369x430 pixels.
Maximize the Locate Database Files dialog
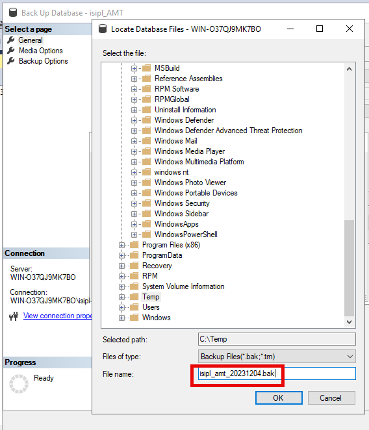[x=320, y=29]
